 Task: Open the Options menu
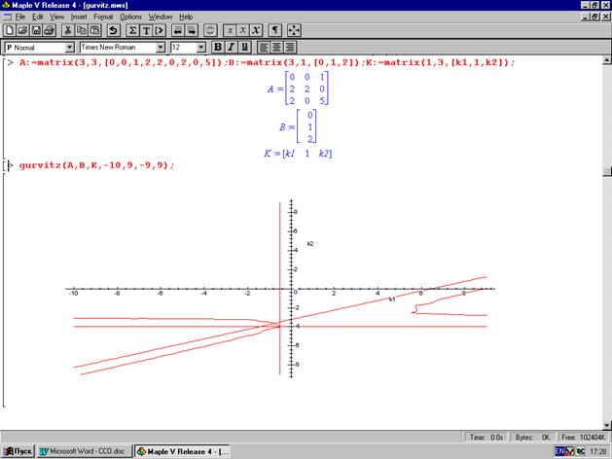[x=131, y=17]
